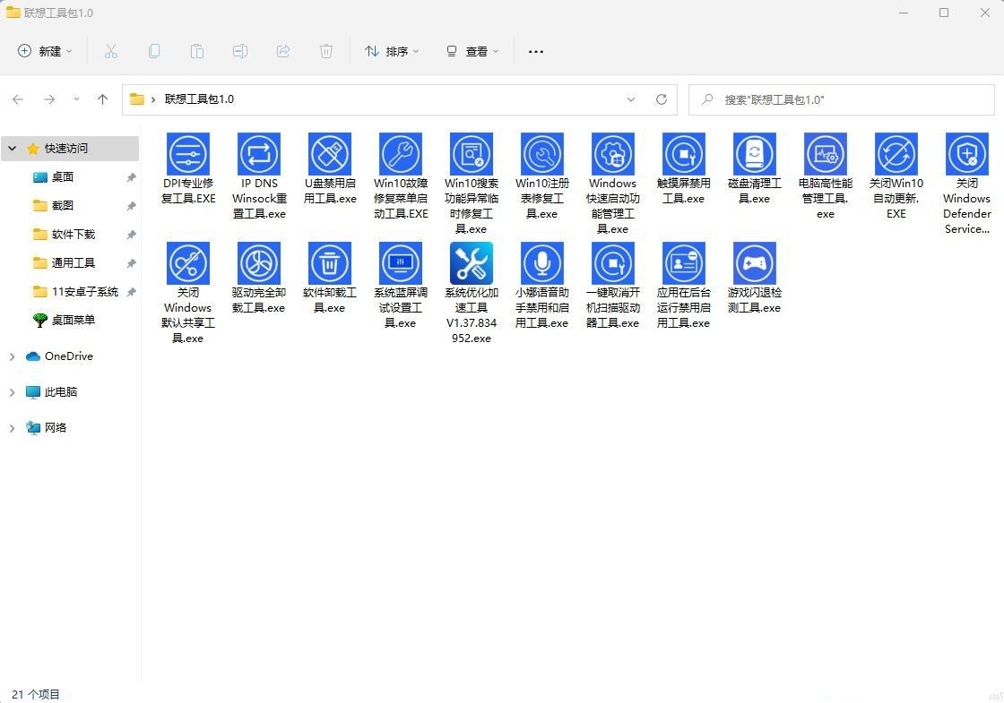
Task: Expand the OneDrive tree node
Action: (x=13, y=356)
